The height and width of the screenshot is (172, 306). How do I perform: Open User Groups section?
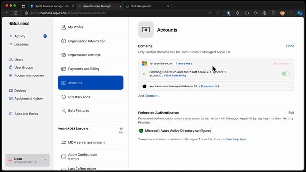point(23,68)
